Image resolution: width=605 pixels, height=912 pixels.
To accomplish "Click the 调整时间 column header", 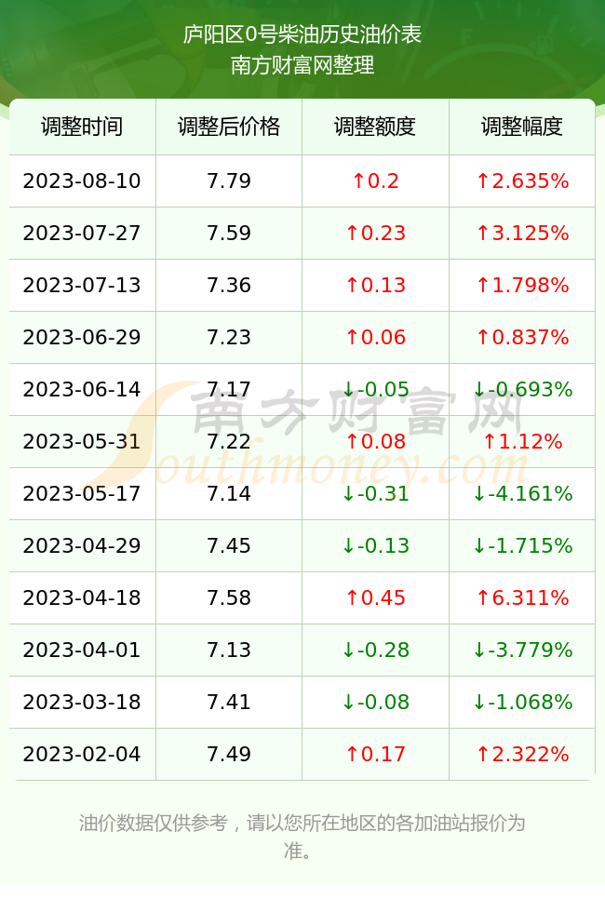I will click(82, 127).
